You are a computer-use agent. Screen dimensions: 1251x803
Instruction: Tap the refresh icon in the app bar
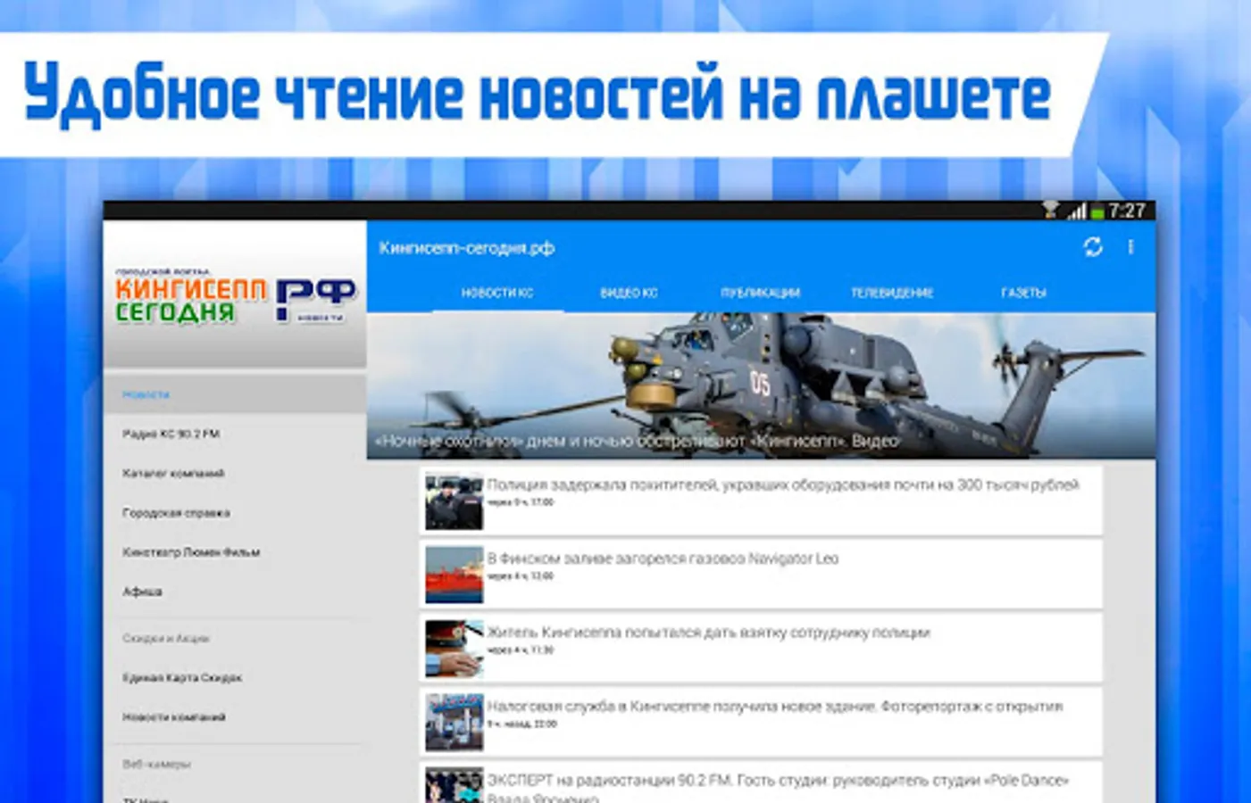1092,247
